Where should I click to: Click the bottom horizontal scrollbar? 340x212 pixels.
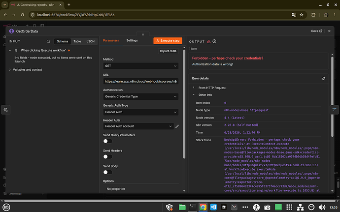click(x=170, y=201)
